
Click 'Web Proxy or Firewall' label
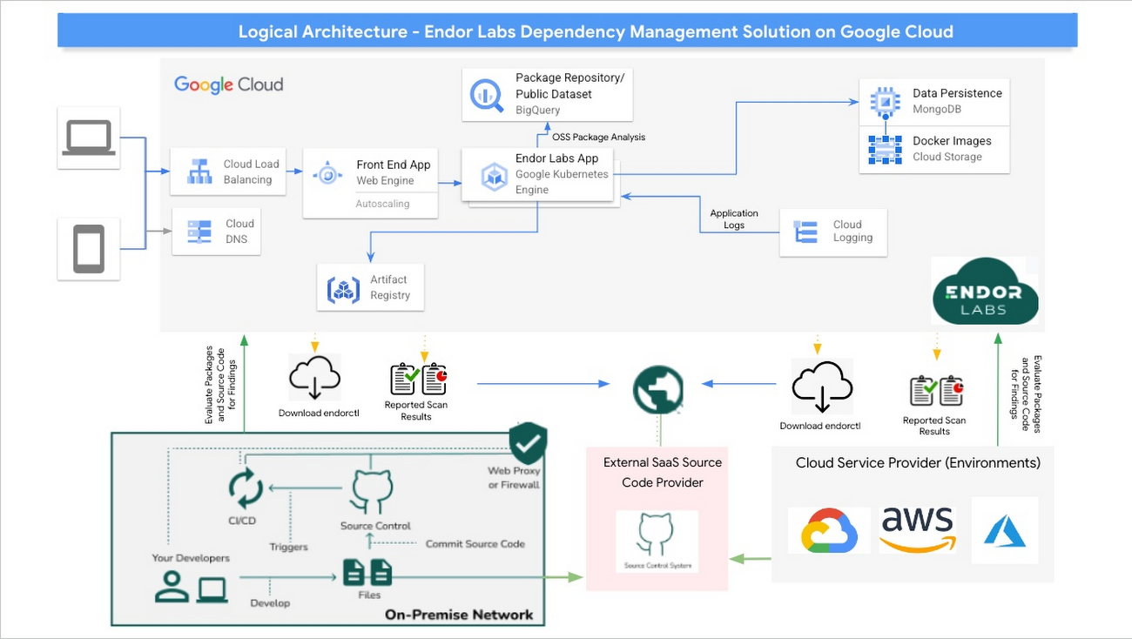(x=514, y=478)
